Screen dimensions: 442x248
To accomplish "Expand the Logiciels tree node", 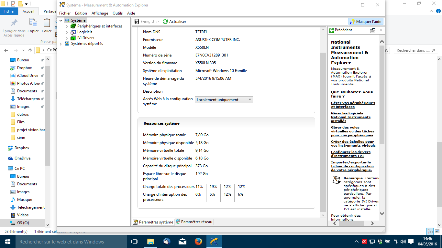I will [67, 32].
